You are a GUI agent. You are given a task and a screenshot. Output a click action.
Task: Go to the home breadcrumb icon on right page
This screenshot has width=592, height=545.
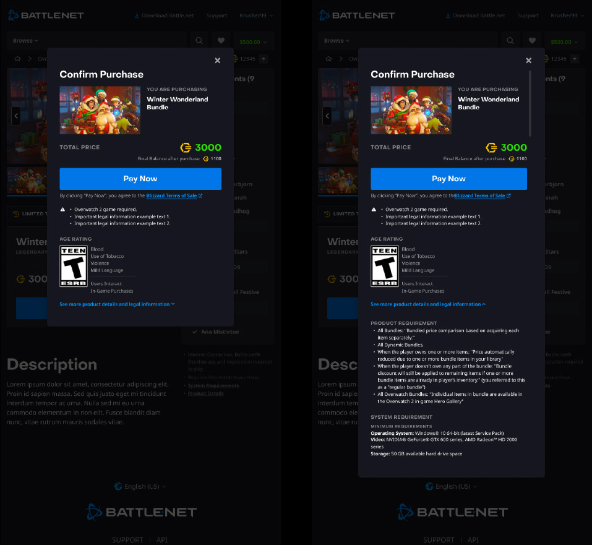[328, 59]
